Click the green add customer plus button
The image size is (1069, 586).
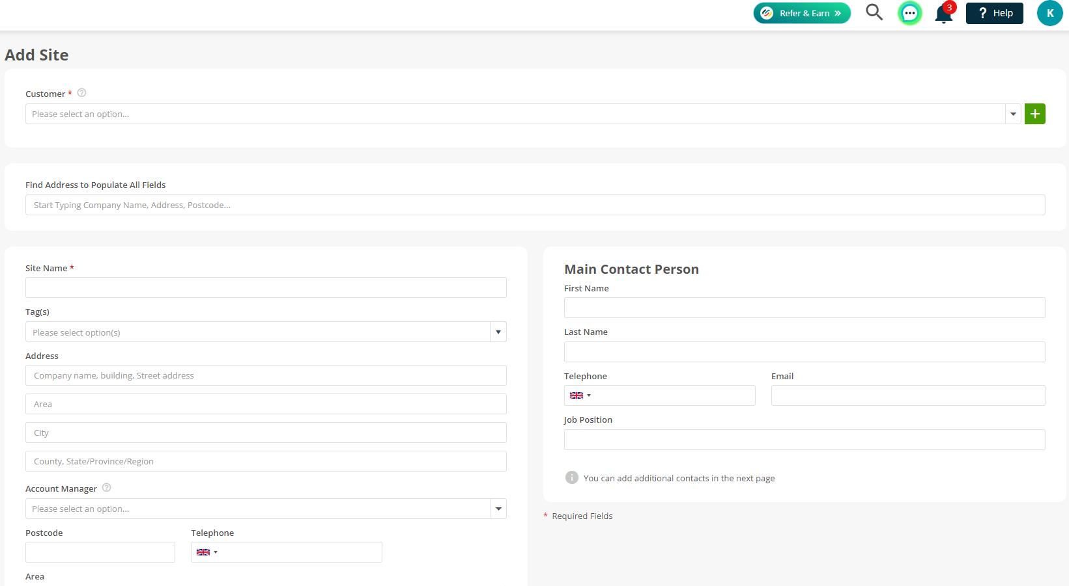1035,114
